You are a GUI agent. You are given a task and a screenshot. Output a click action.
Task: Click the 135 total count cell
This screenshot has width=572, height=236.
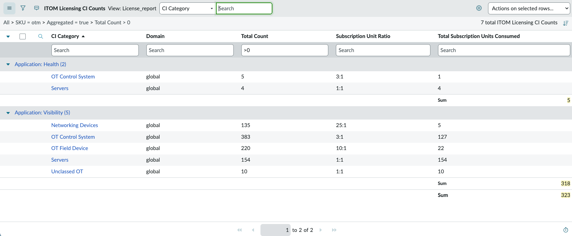pyautogui.click(x=246, y=125)
